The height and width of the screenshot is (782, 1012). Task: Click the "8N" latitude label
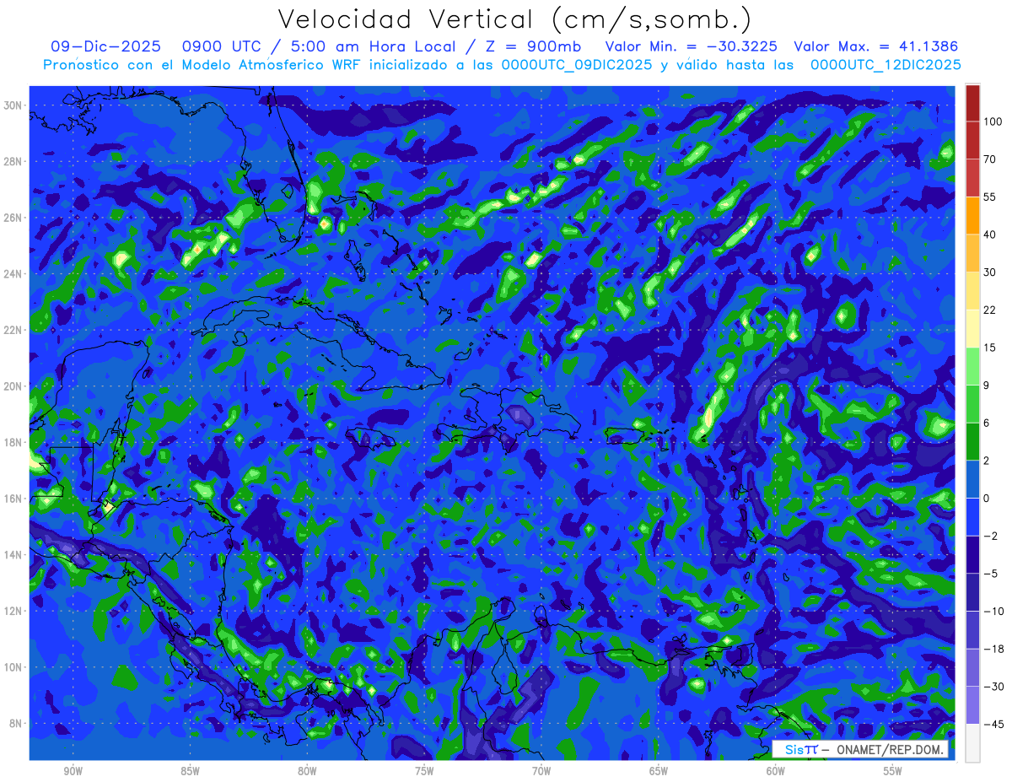(x=17, y=724)
